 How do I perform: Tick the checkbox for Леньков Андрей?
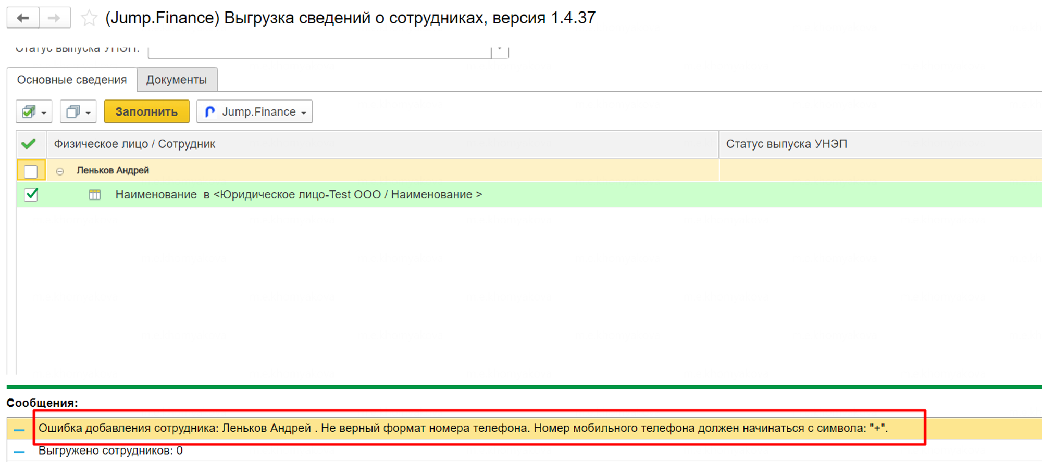tap(31, 171)
